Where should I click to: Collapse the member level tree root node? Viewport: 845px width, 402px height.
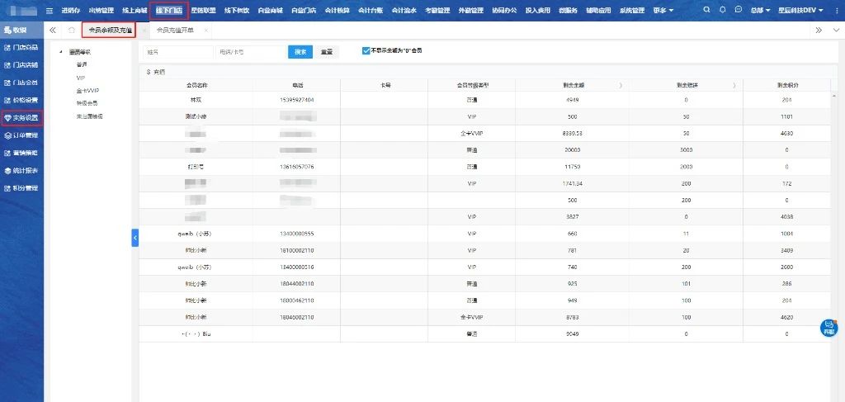point(63,51)
